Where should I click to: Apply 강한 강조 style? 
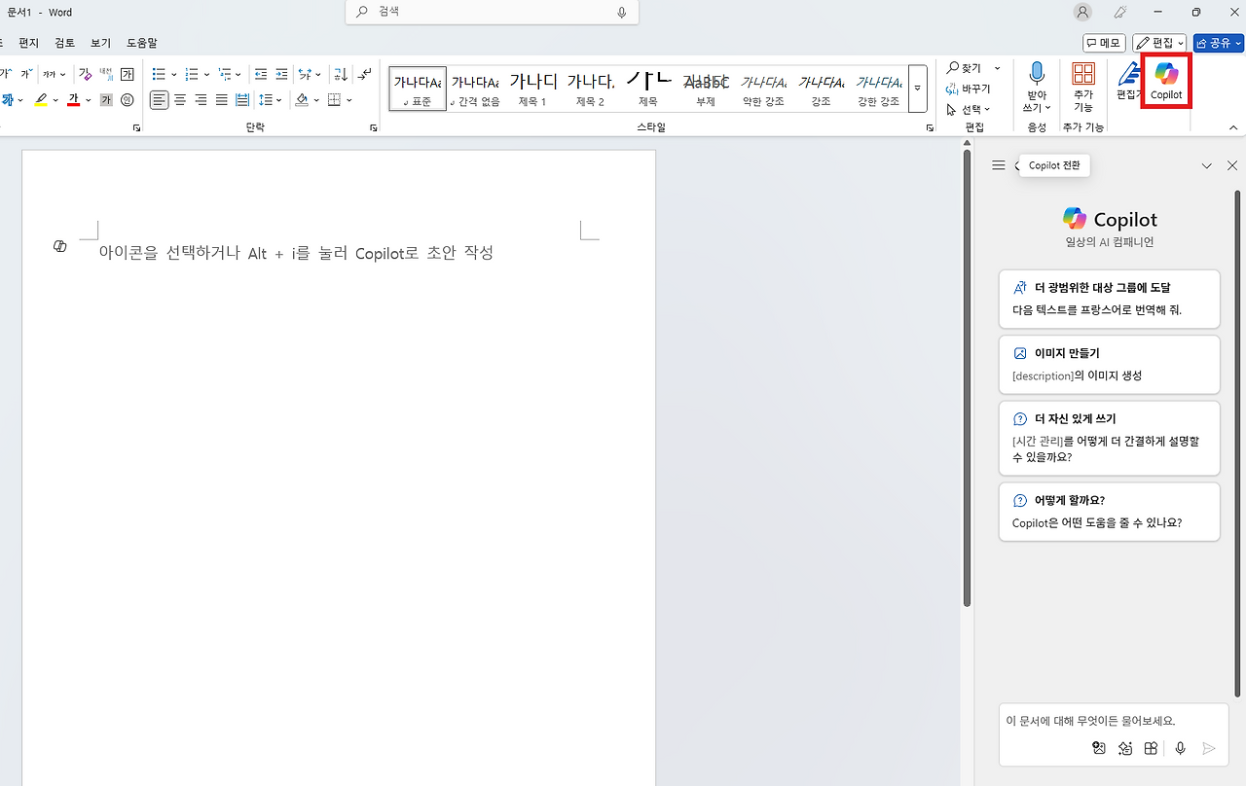(x=878, y=89)
